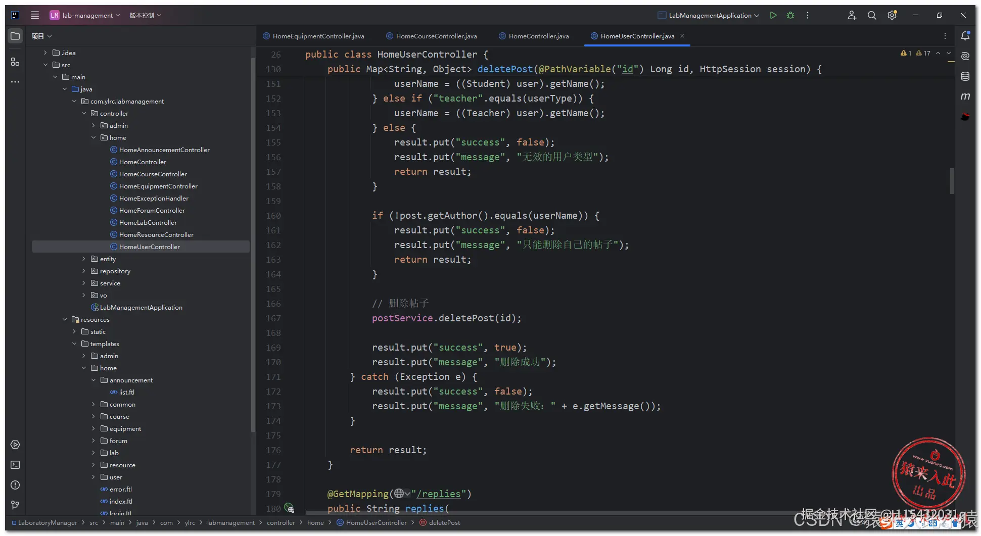Viewport: 981px width, 536px height.
Task: Open HomeAnnouncementController in project tree
Action: (164, 150)
